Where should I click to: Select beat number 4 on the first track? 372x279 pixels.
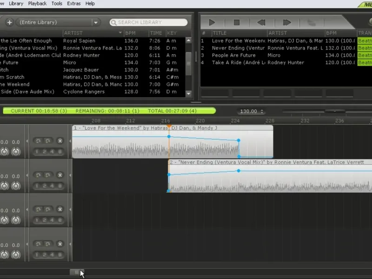52,152
